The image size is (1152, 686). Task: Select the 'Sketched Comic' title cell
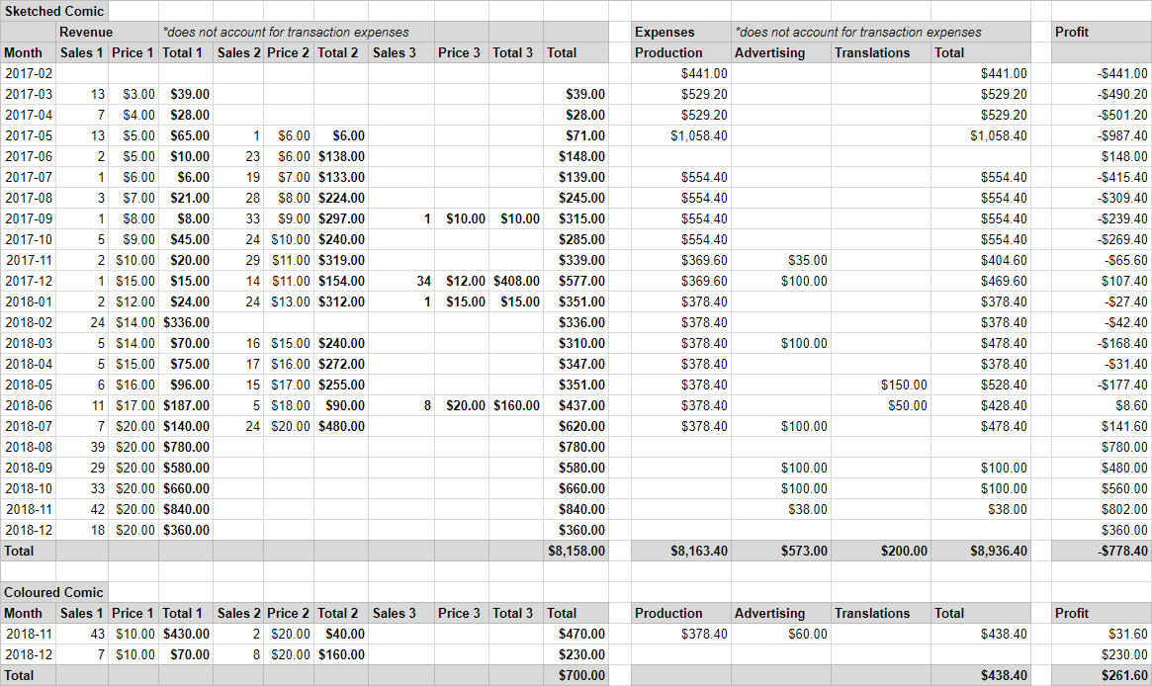coord(54,11)
